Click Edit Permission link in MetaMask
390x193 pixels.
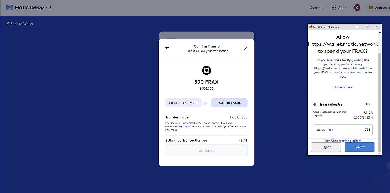(x=343, y=87)
